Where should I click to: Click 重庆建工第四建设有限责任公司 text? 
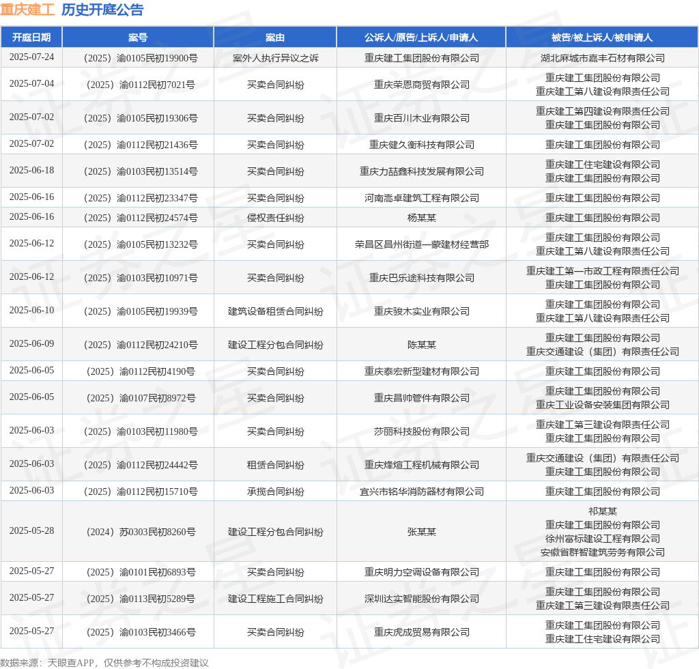coord(603,111)
